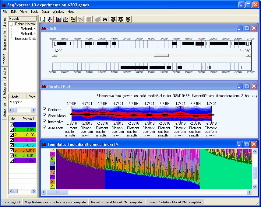Switch to the Ontologies side tab
Viewport: 261px width, 207px height.
[x=4, y=91]
